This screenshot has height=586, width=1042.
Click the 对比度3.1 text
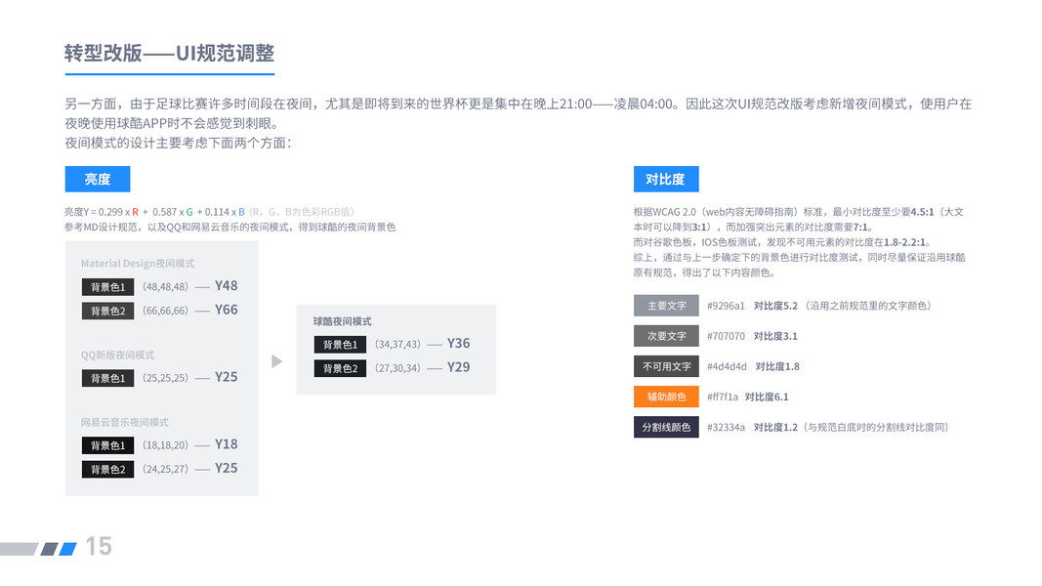tap(775, 336)
